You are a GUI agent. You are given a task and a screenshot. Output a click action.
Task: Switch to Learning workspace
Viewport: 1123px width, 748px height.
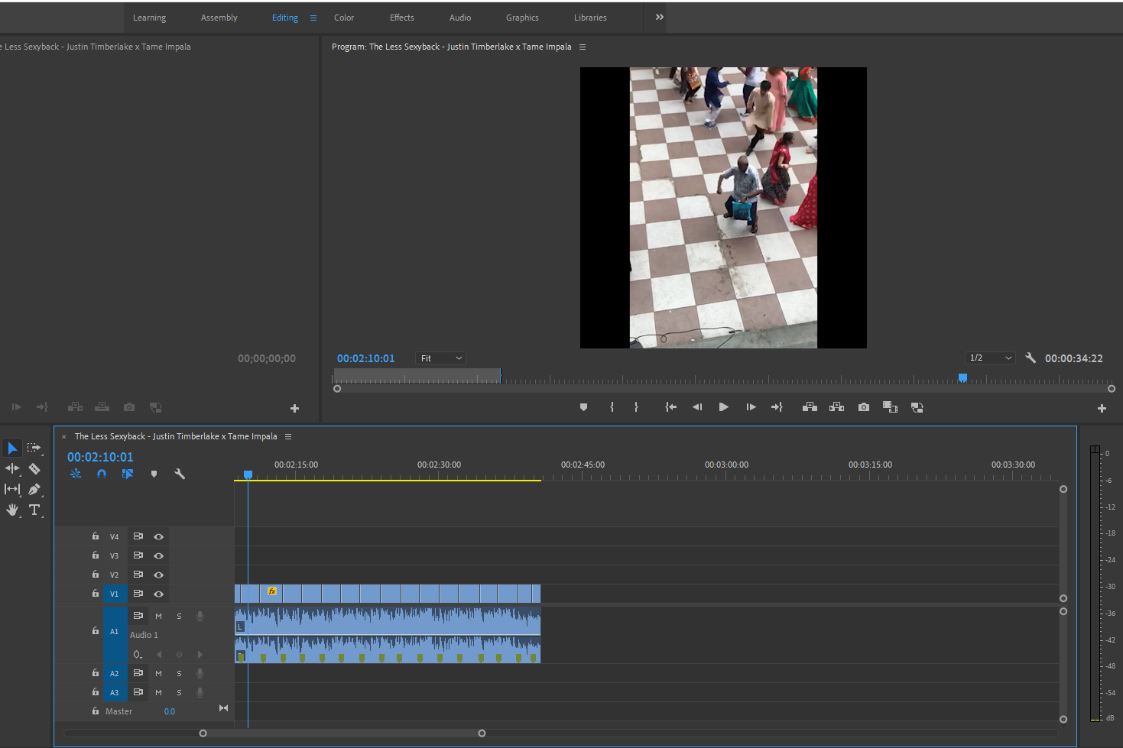tap(149, 18)
